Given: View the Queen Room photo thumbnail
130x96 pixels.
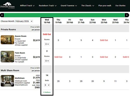Looking at the screenshot, I should pyautogui.click(x=7, y=40).
